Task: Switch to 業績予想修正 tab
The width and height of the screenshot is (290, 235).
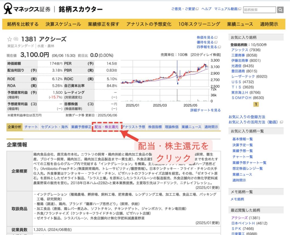Action: tap(81, 127)
